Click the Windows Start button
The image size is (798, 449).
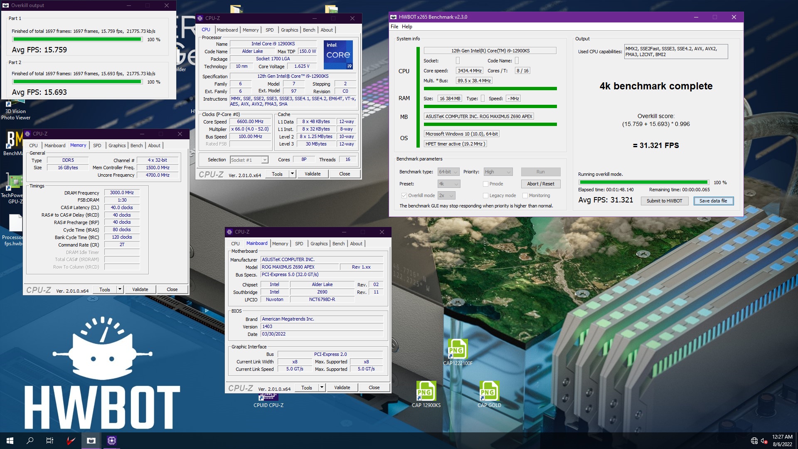tap(10, 441)
